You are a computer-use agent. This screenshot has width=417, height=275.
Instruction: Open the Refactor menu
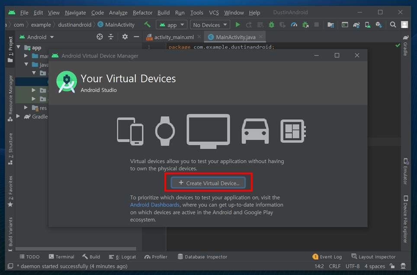coord(143,13)
